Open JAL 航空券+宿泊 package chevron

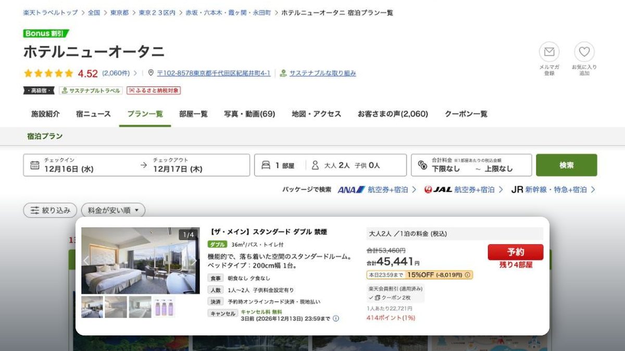pos(501,190)
